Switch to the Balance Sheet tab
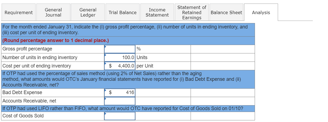This screenshot has height=122, width=328. click(x=226, y=12)
